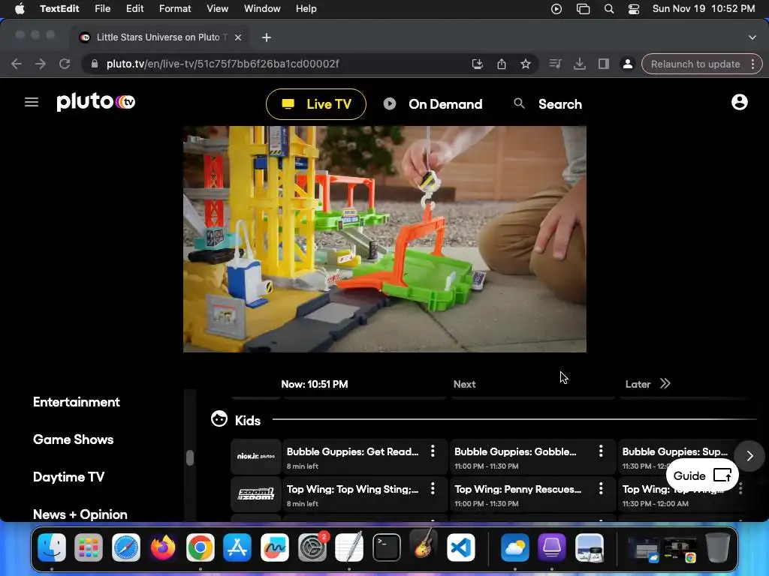769x576 pixels.
Task: Open Finder from the Dock
Action: pos(52,547)
